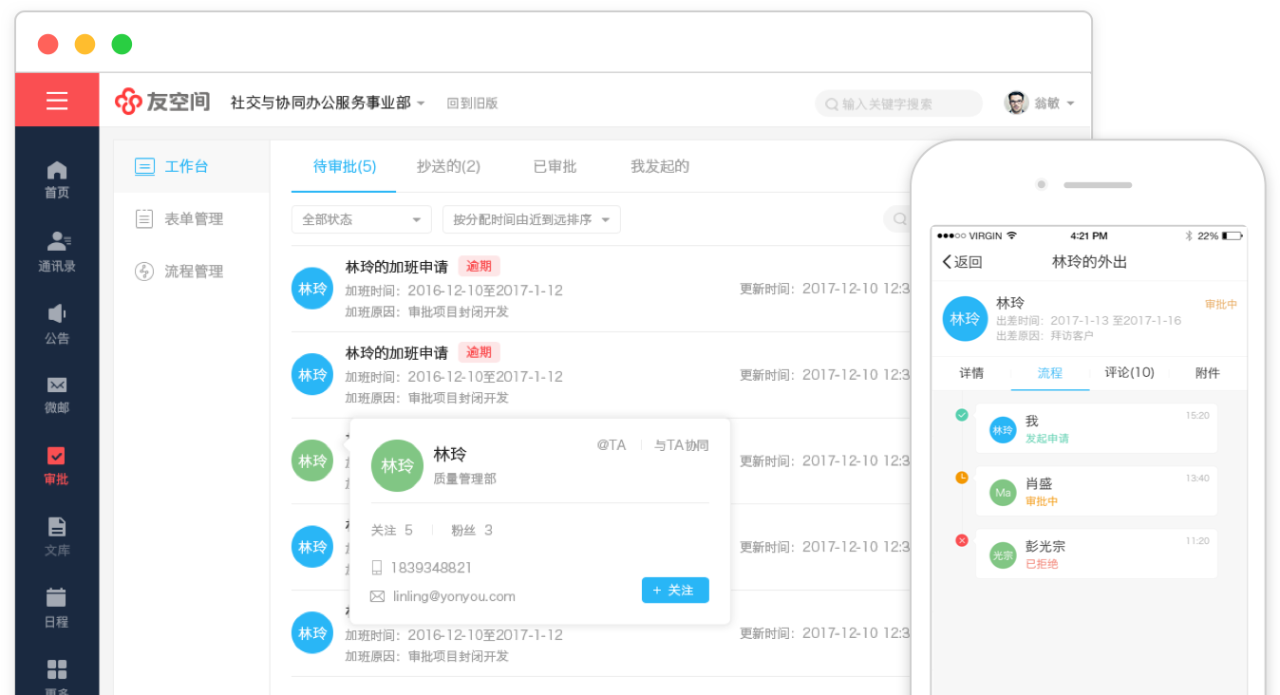The height and width of the screenshot is (695, 1280).
Task: Tap 评论(10) tab on phone
Action: coord(1129,372)
